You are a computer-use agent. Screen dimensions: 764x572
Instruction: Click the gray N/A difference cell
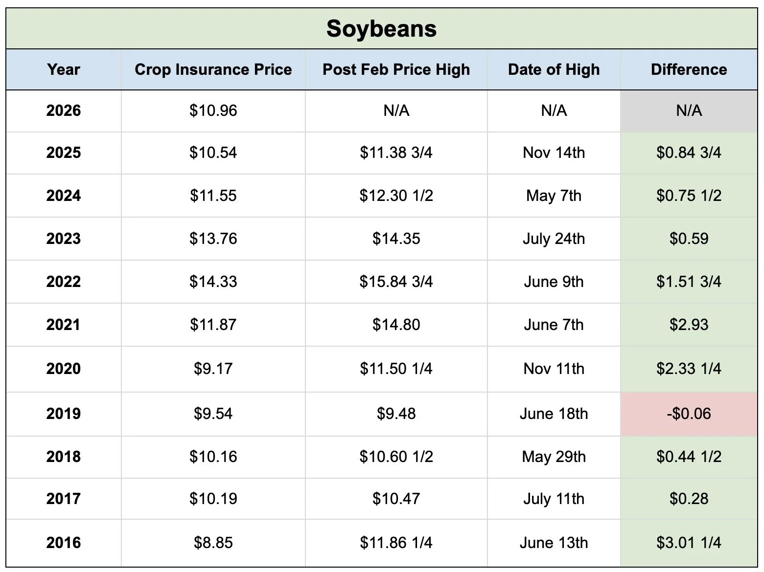point(689,110)
